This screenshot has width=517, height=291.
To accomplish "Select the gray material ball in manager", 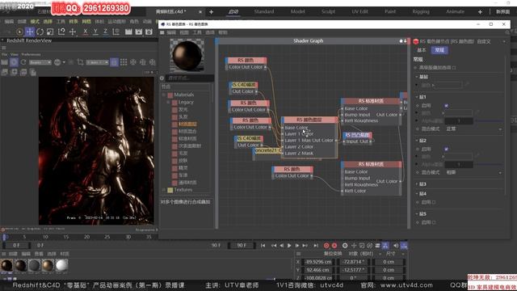I will [x=34, y=266].
